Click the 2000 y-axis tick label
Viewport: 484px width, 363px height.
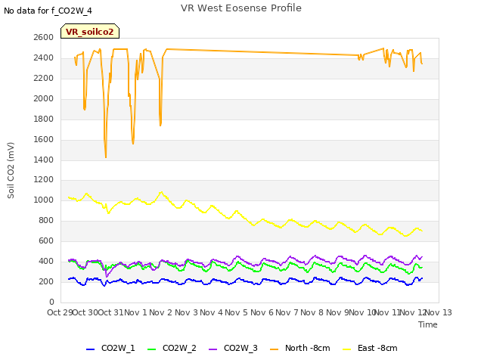point(44,99)
